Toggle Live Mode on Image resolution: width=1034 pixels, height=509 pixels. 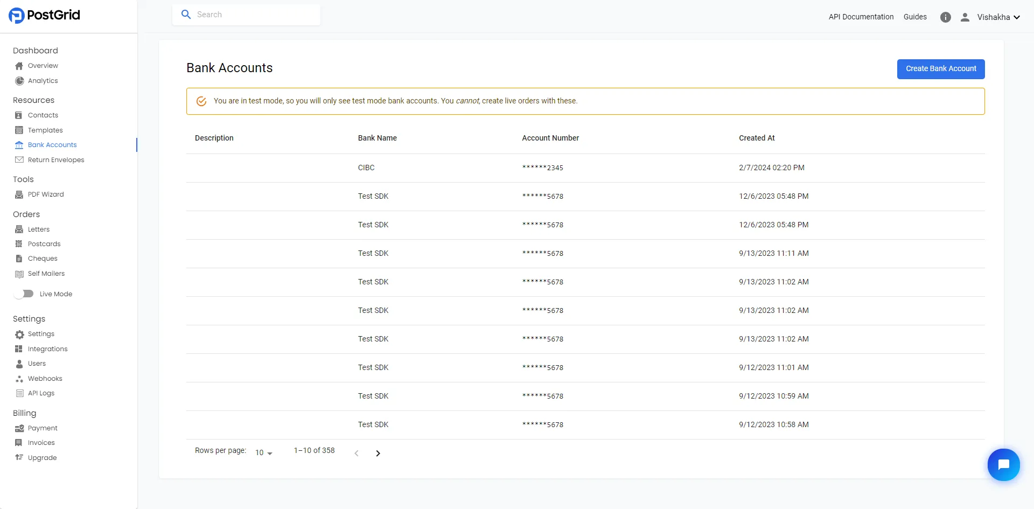tap(24, 294)
